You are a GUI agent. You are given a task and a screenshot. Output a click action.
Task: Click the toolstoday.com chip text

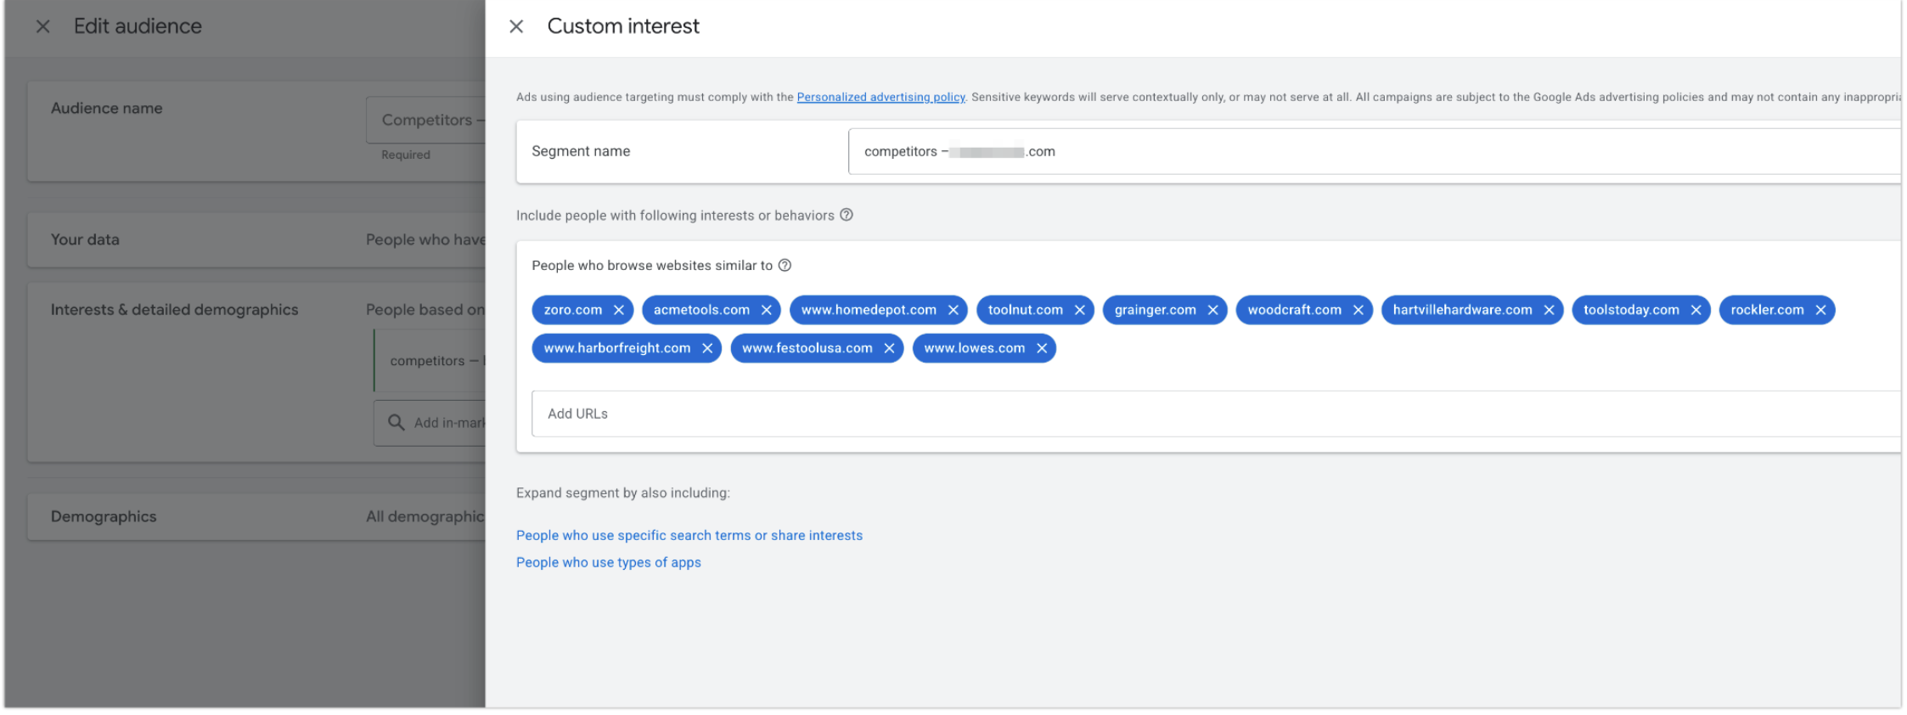pyautogui.click(x=1632, y=310)
